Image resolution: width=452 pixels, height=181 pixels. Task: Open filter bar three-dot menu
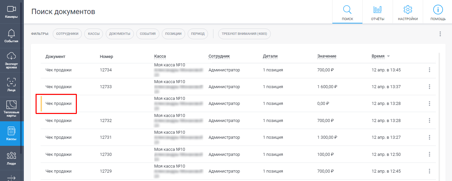[x=440, y=34]
